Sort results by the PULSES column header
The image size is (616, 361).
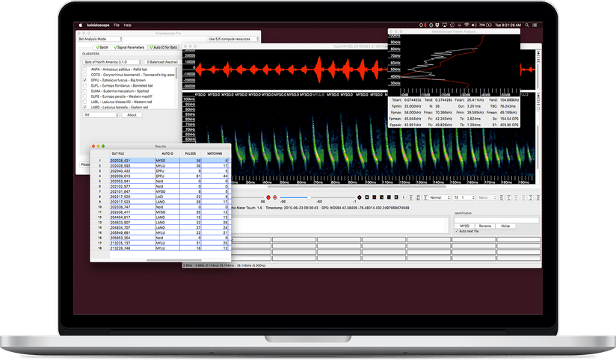[191, 153]
